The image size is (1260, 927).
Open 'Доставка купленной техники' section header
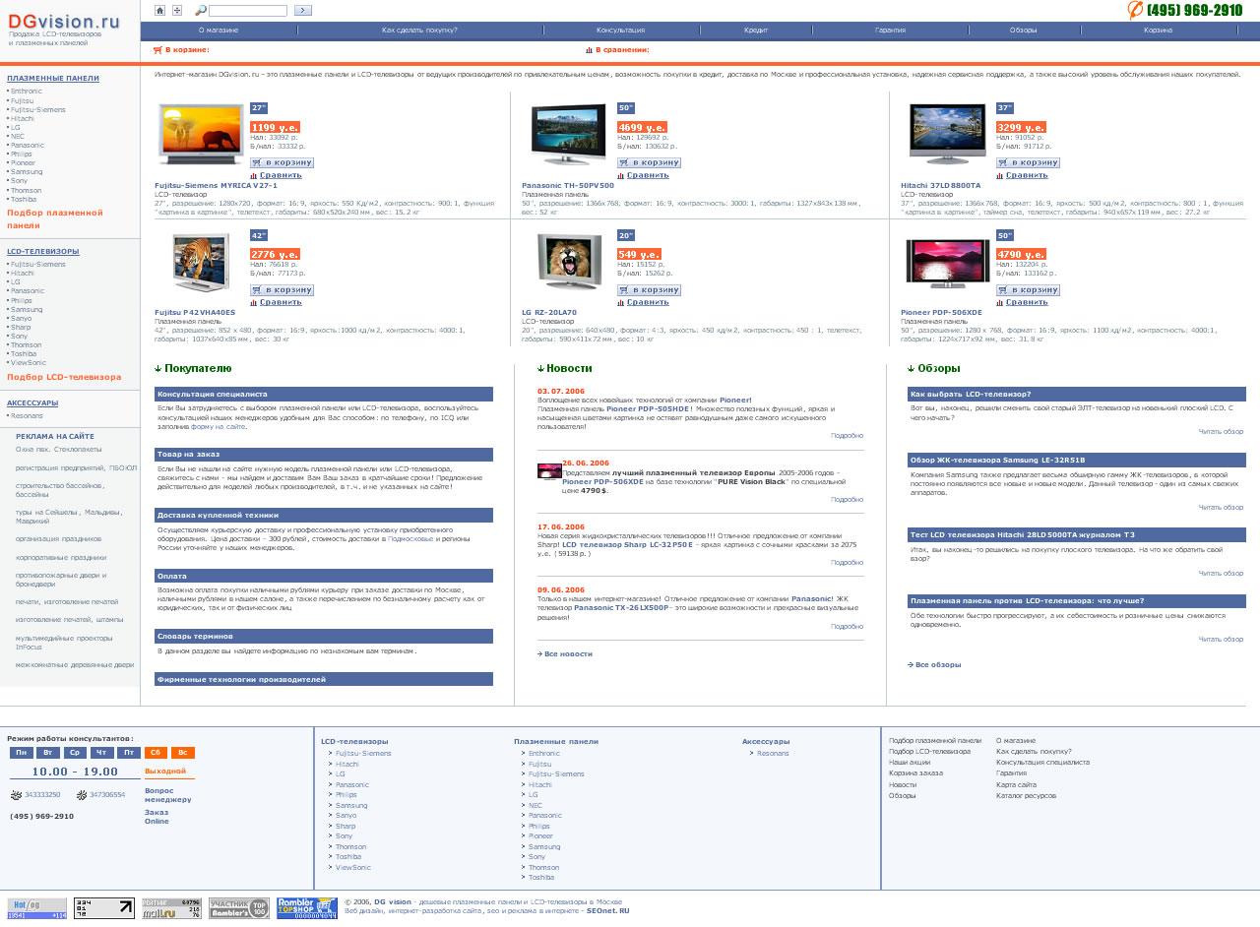(x=324, y=516)
